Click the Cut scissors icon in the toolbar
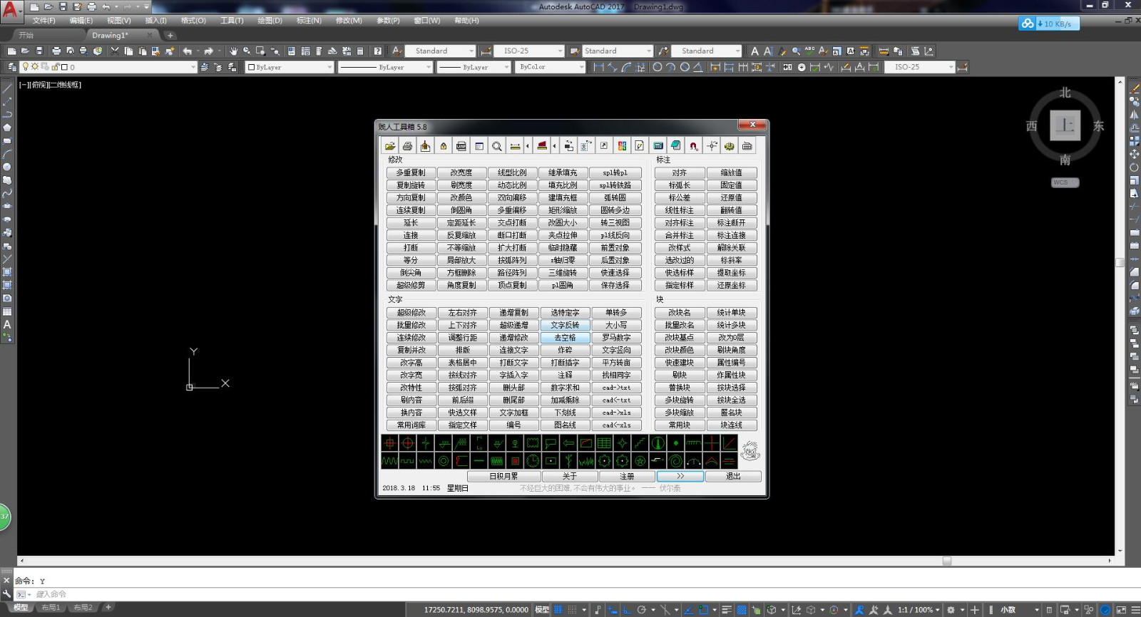1141x617 pixels. tap(115, 51)
